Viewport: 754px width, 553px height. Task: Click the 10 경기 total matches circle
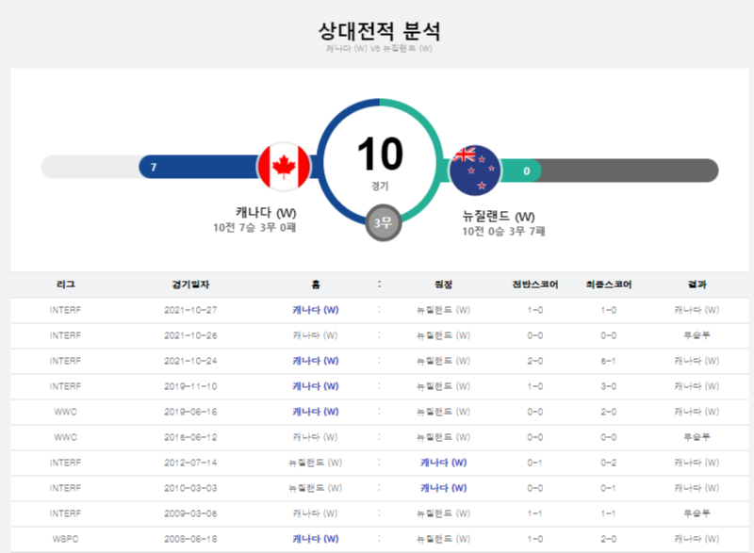380,162
